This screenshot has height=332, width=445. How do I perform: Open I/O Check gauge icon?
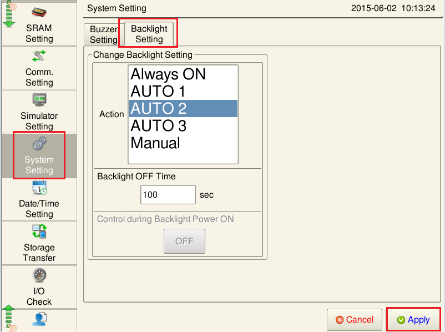pos(39,276)
